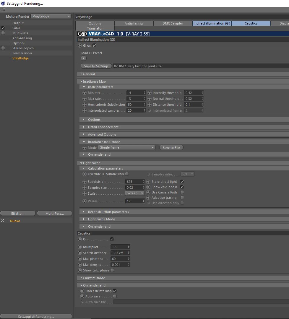Click the Hemispheric Subdivision animation dot

(x=85, y=105)
